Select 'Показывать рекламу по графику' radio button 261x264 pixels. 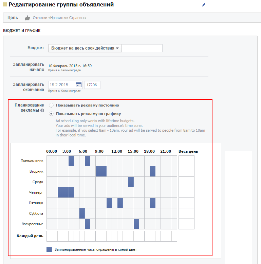(x=51, y=114)
